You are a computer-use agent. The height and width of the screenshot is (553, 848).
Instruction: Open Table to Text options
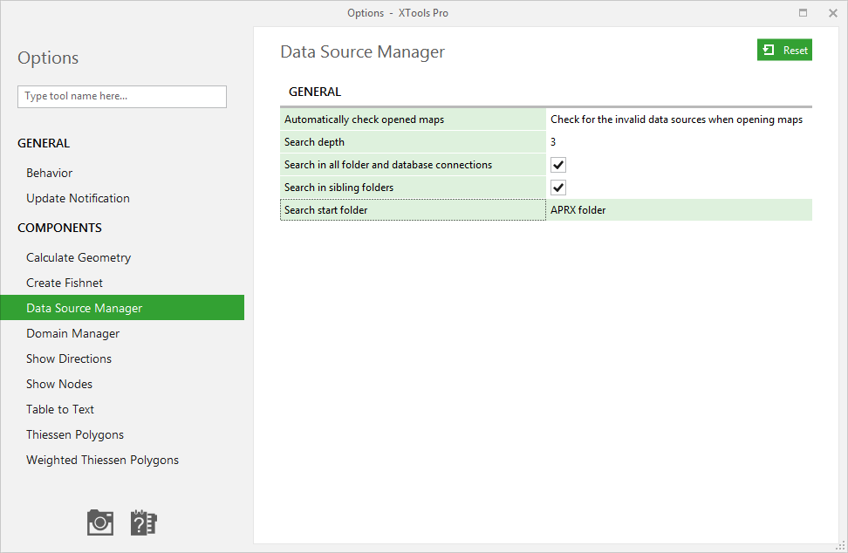pos(60,410)
